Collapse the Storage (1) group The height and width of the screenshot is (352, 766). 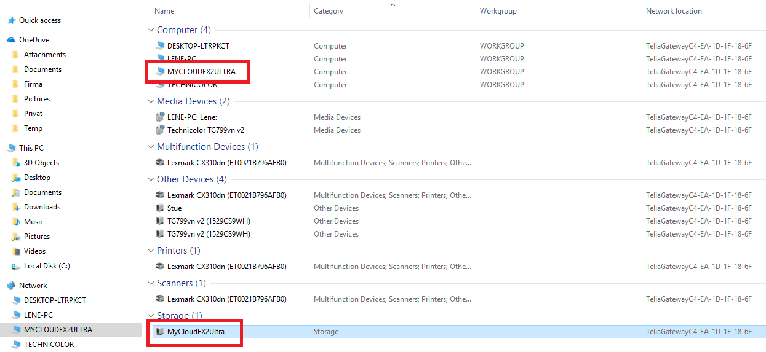[x=151, y=316]
